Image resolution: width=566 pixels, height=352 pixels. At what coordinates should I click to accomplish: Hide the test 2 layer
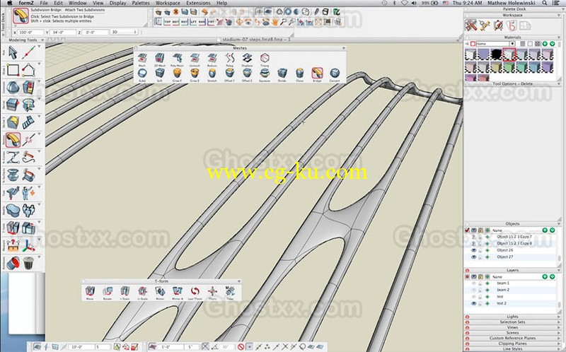pyautogui.click(x=474, y=304)
